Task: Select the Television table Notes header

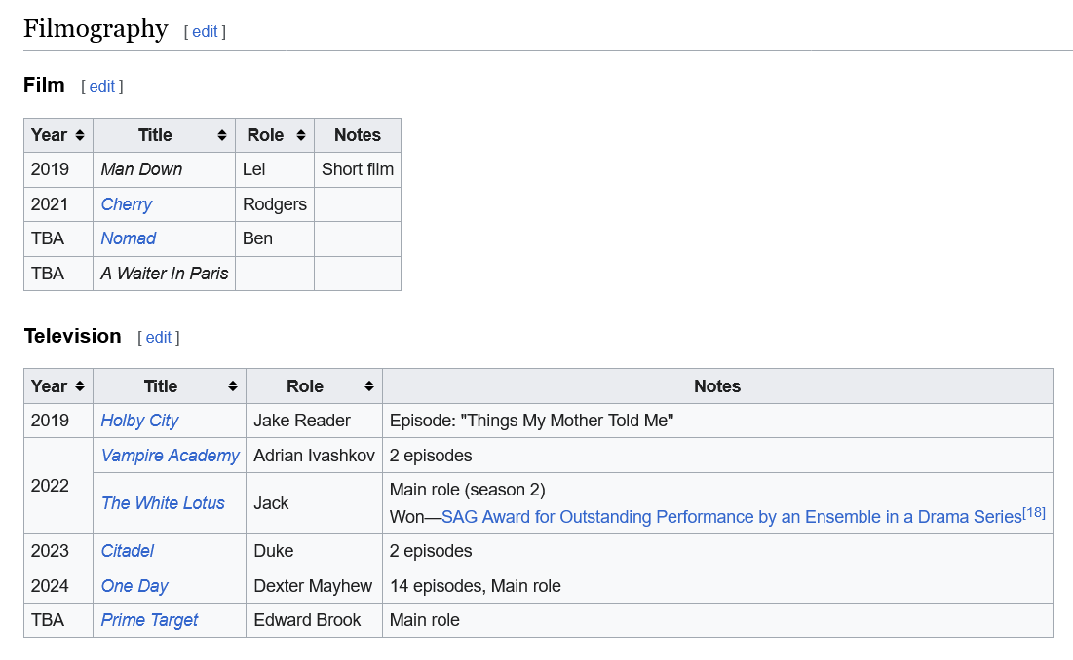Action: point(717,386)
